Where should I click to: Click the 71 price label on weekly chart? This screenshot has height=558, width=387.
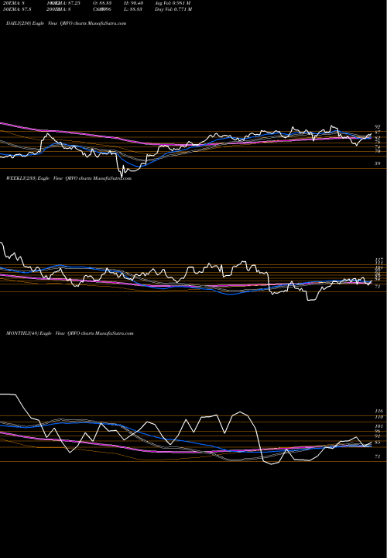point(378,286)
